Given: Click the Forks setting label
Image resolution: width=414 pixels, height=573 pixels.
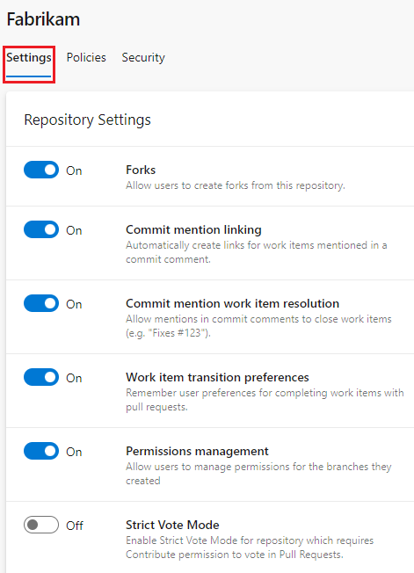Looking at the screenshot, I should 141,170.
